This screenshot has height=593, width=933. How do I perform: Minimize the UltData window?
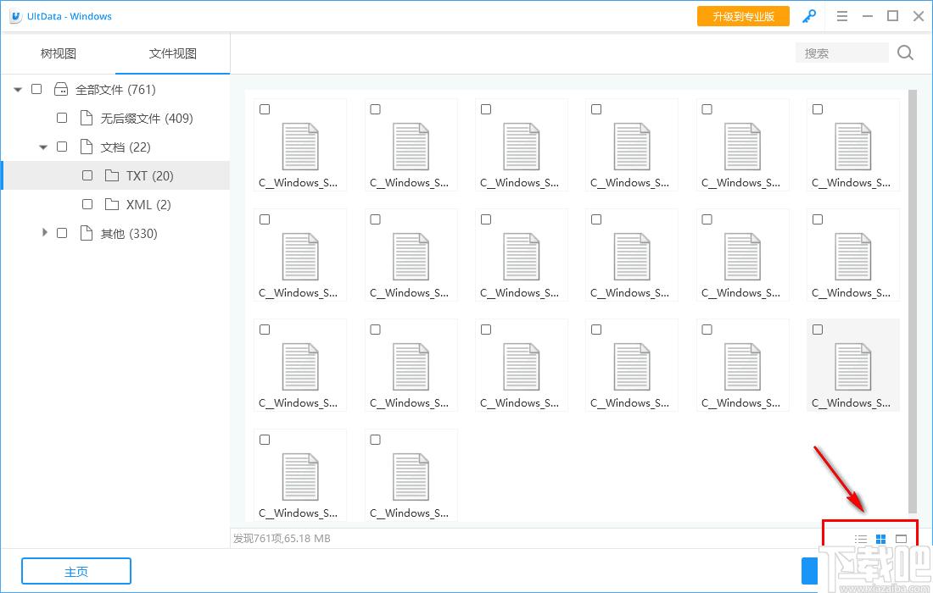[x=868, y=17]
